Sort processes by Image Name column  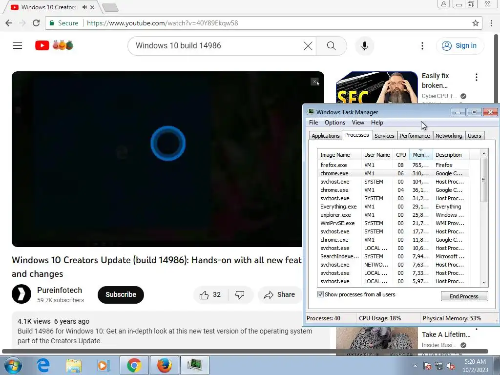pyautogui.click(x=339, y=155)
